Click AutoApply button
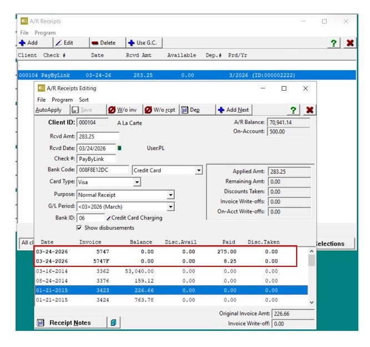This screenshot has height=347, width=370. click(x=52, y=110)
